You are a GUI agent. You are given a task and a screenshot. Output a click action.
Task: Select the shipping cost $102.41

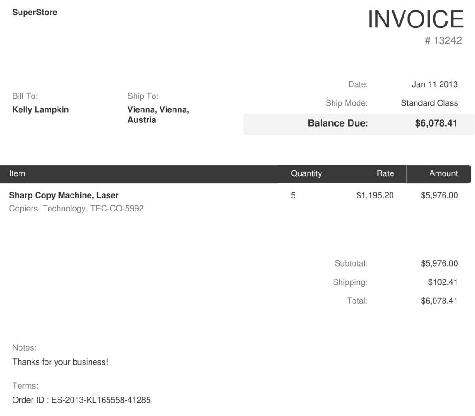(443, 282)
